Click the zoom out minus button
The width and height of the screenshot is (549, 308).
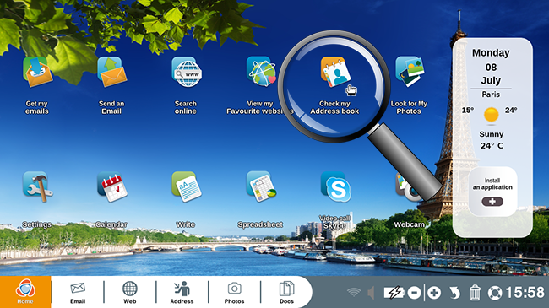pyautogui.click(x=414, y=293)
